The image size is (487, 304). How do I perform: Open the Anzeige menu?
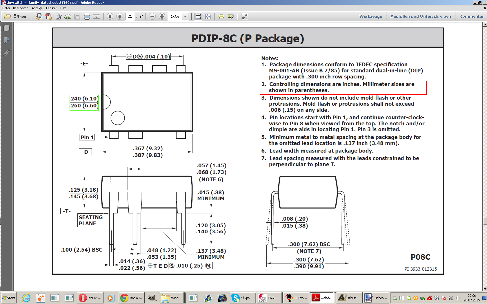[x=37, y=8]
